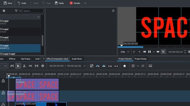Select the (copy) (copy) bin clip
190x106 pixels.
coord(20,54)
